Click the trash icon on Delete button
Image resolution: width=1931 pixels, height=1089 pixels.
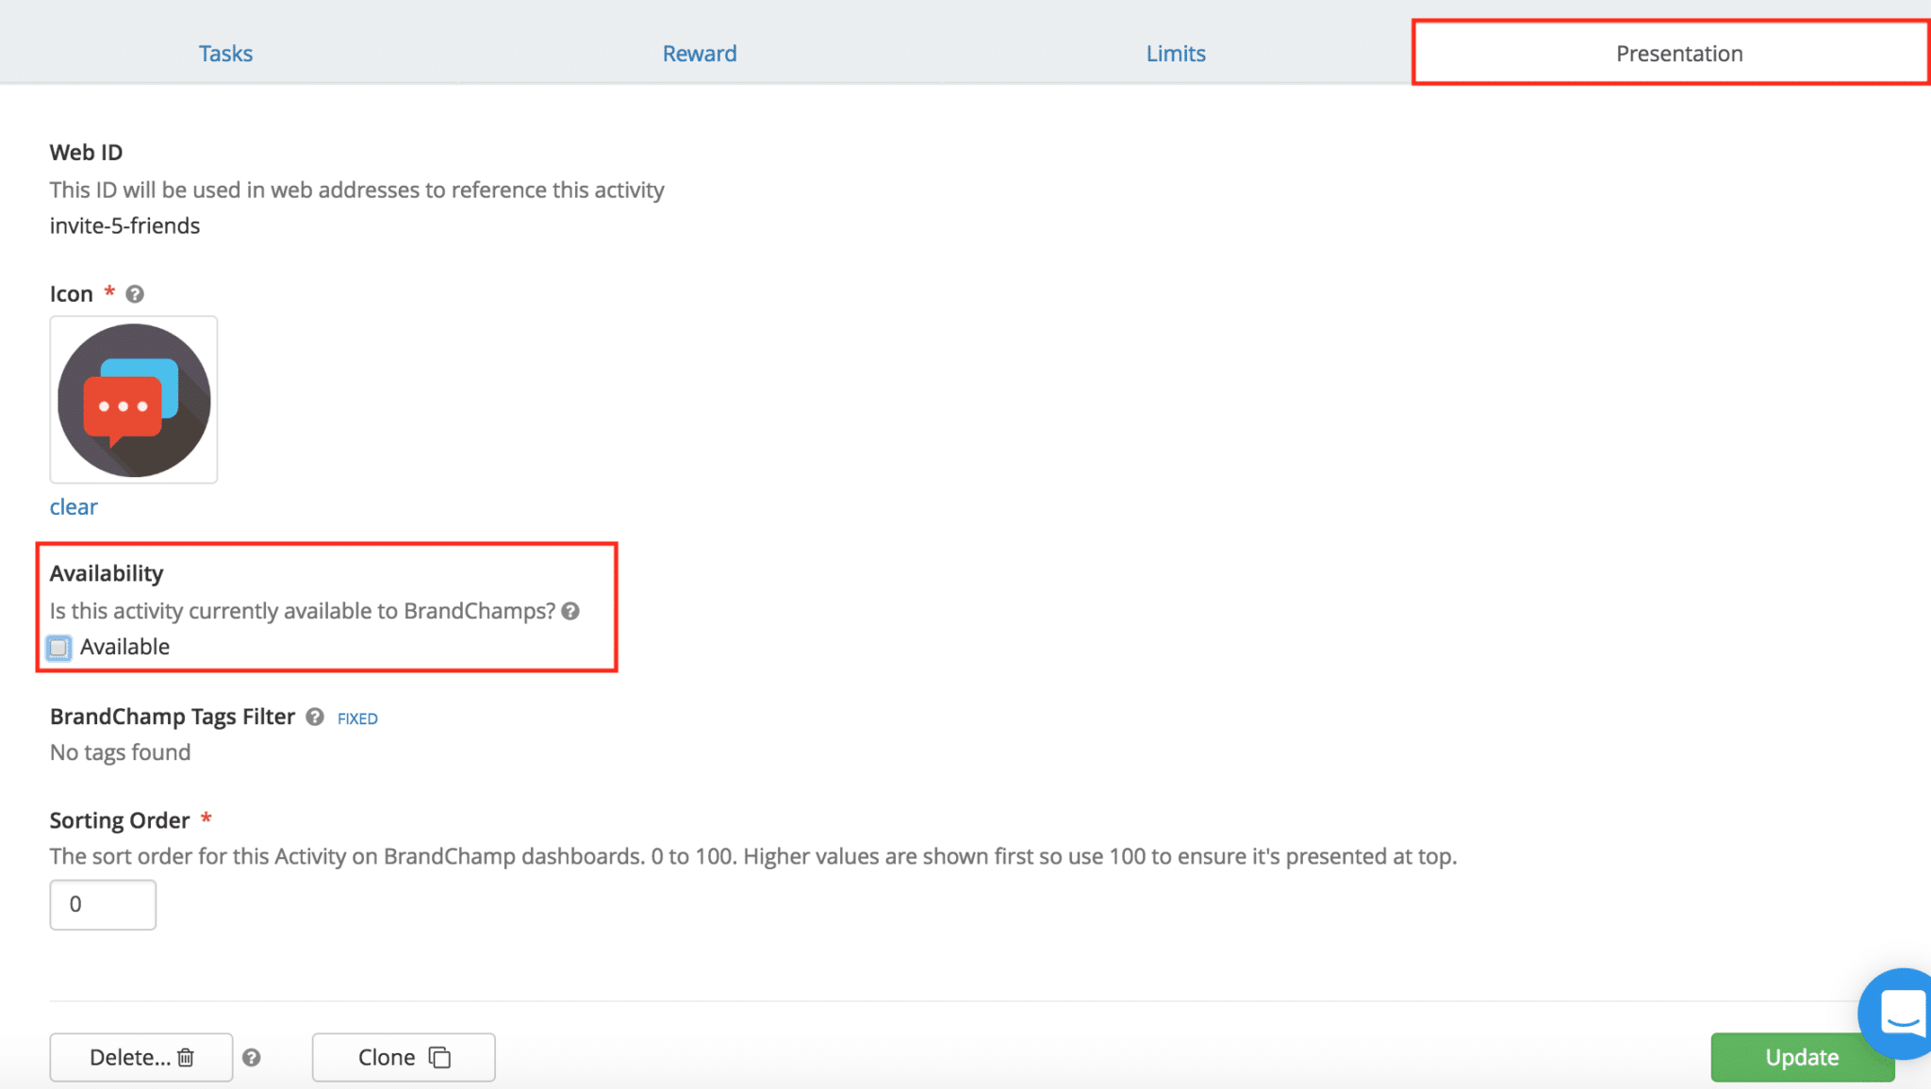pyautogui.click(x=186, y=1058)
